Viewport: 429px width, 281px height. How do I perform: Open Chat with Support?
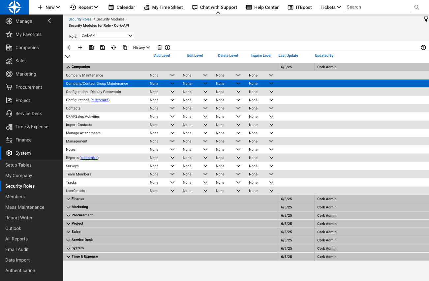(215, 7)
